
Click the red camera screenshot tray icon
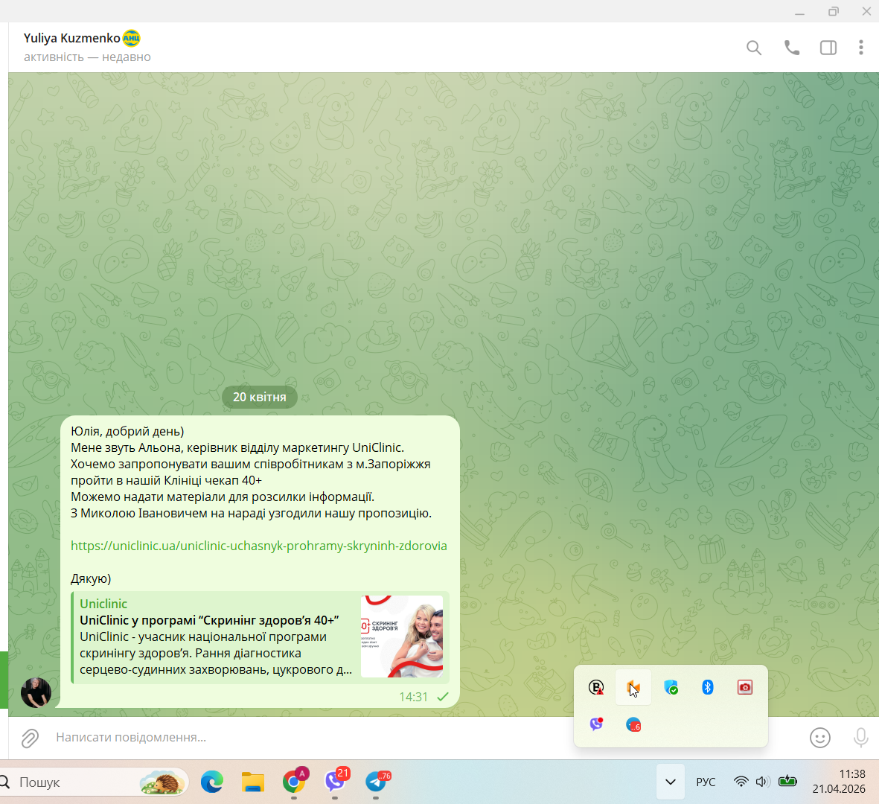tap(744, 687)
